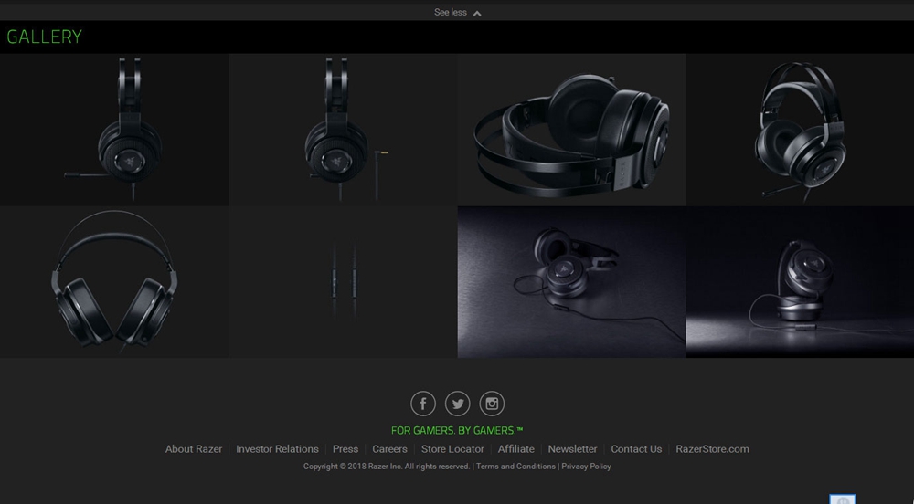The width and height of the screenshot is (914, 504).
Task: Open the Press link
Action: tap(345, 449)
